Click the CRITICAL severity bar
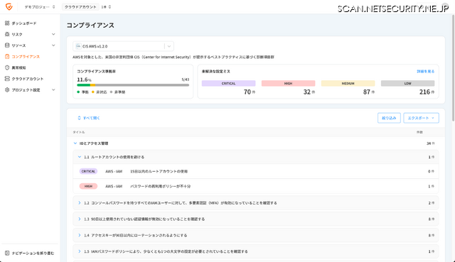 (228, 83)
